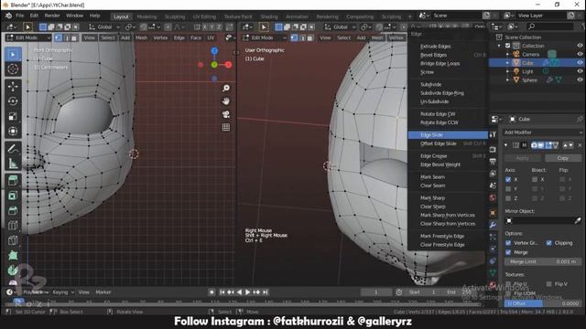Select the Select Box tool in left viewport

click(13, 55)
